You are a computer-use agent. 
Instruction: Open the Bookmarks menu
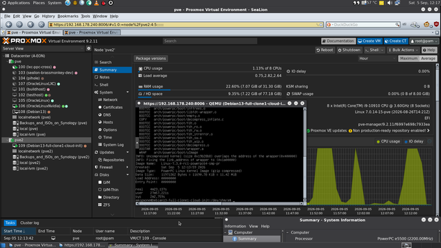pyautogui.click(x=68, y=16)
